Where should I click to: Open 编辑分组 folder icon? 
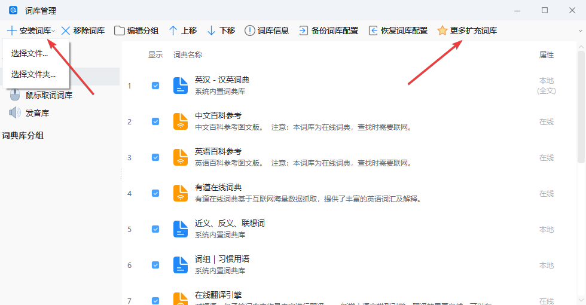(120, 30)
